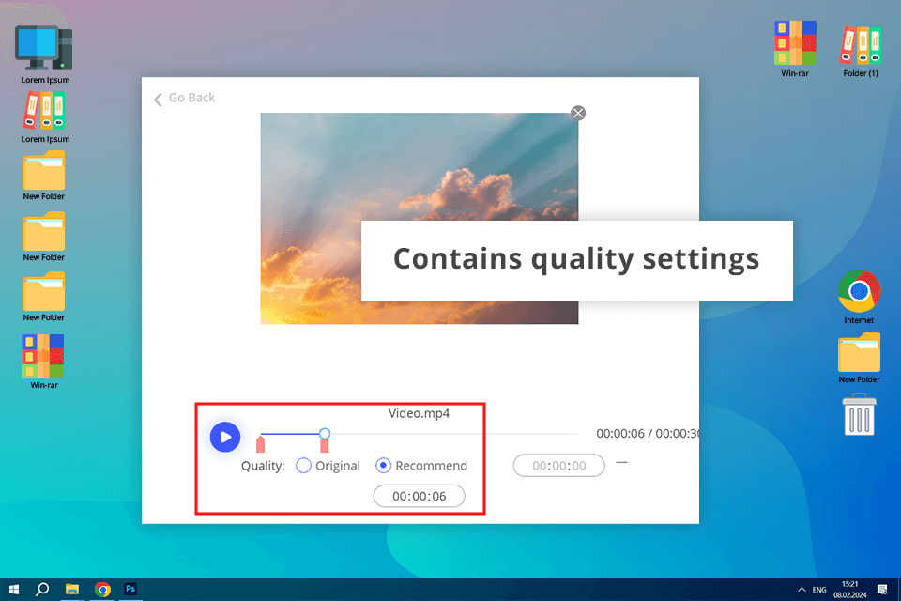Go Back to the previous screen
The width and height of the screenshot is (901, 601).
point(185,99)
